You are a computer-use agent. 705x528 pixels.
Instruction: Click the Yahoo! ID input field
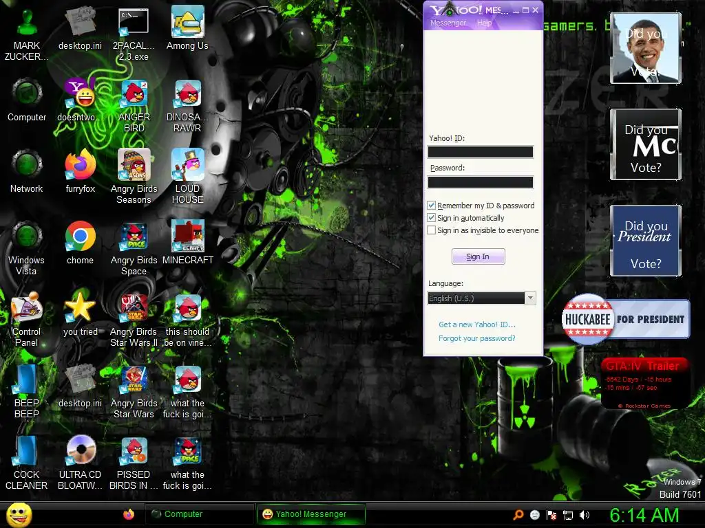point(480,152)
